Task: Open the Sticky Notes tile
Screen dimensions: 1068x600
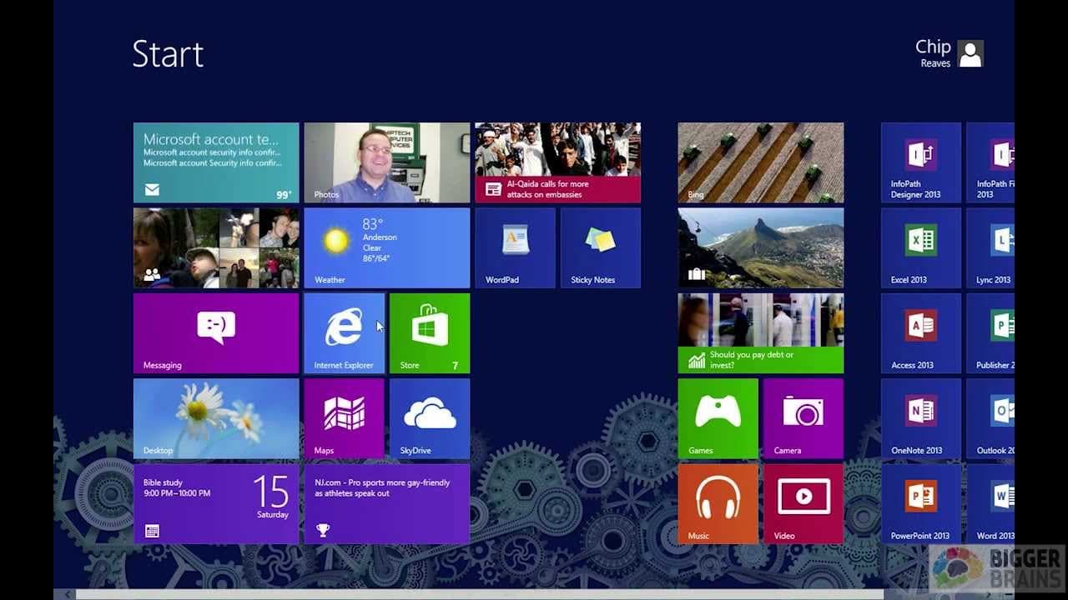Action: 601,248
